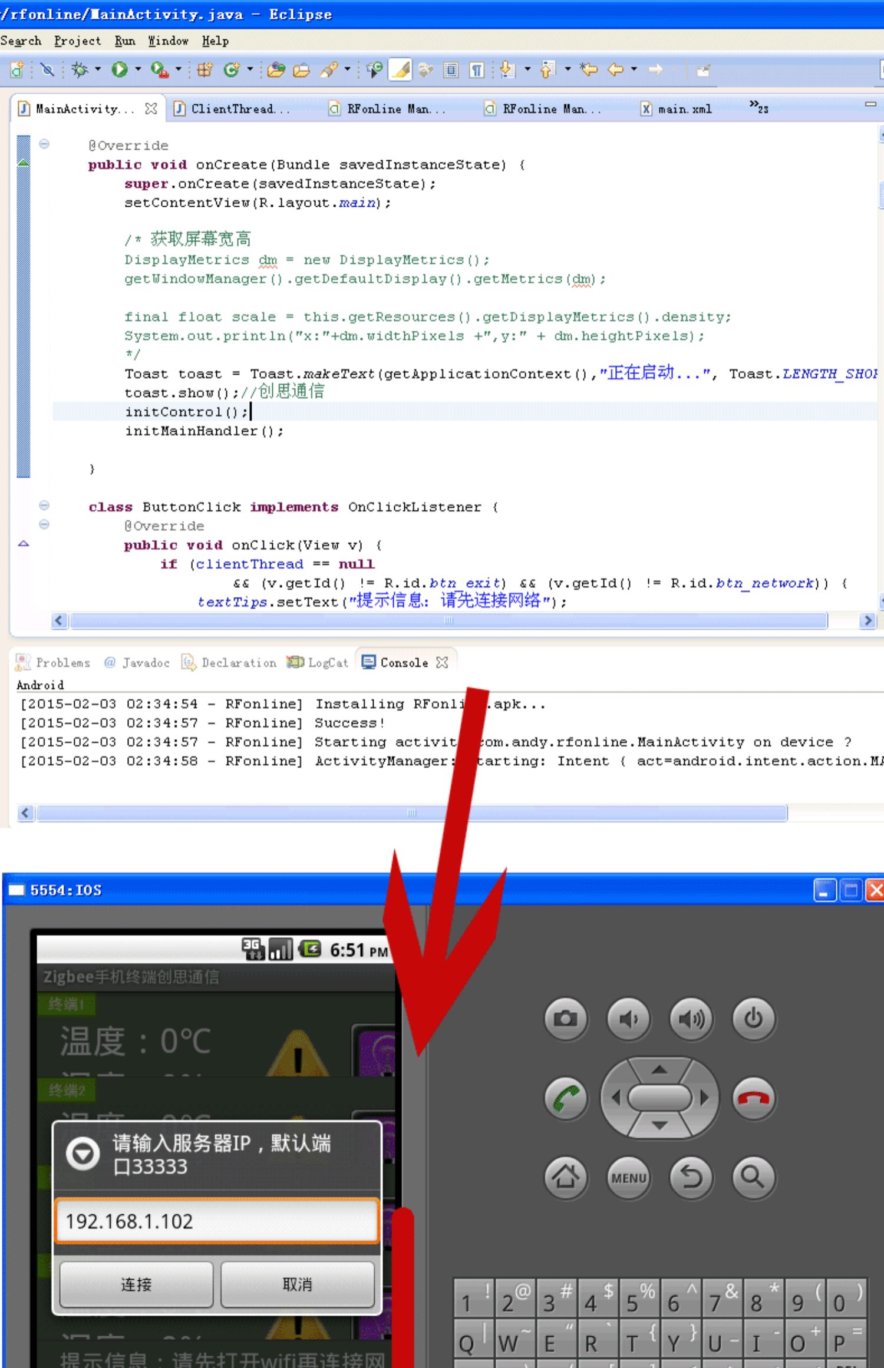Screen dimensions: 884x1368
Task: Collapse the ButtonClick class fold marker
Action: click(x=44, y=505)
